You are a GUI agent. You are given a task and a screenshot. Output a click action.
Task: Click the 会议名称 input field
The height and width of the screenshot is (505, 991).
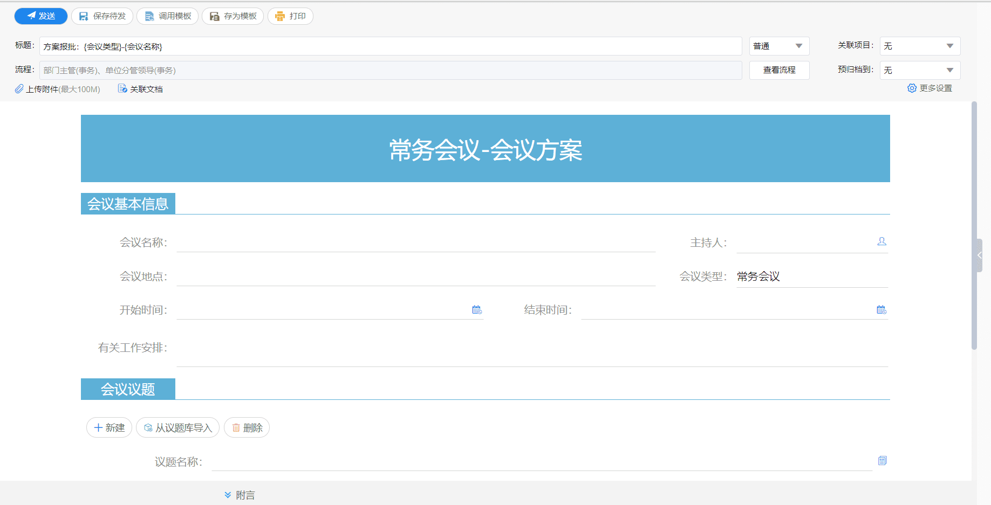click(416, 243)
